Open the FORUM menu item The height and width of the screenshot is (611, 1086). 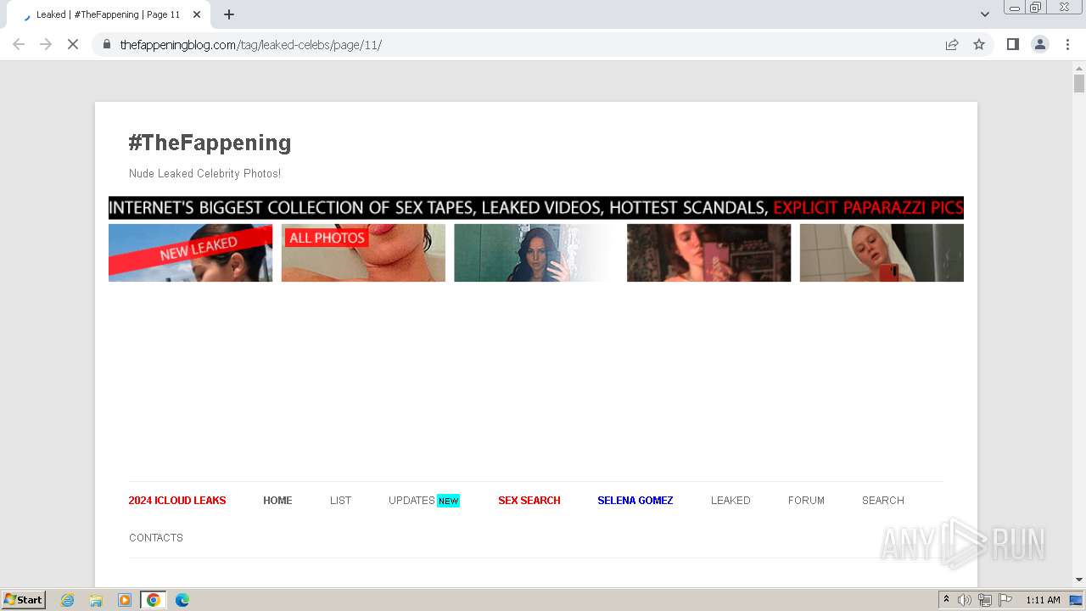[806, 501]
